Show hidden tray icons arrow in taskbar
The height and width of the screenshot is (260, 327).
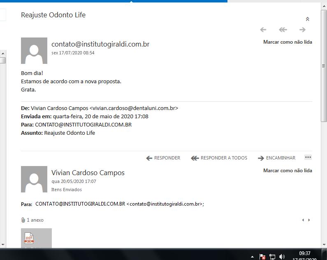[x=252, y=257]
